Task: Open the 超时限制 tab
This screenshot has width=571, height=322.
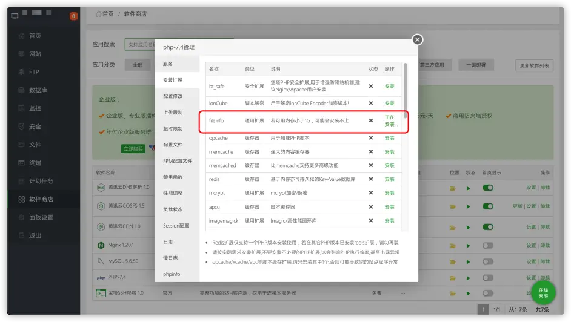Action: coord(173,129)
